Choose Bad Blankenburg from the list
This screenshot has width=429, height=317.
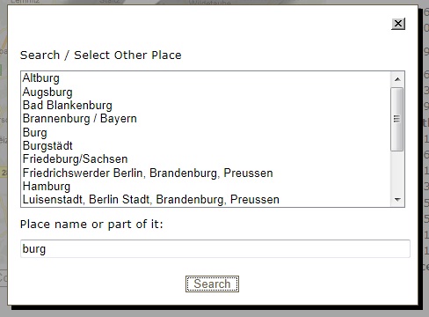[206, 105]
